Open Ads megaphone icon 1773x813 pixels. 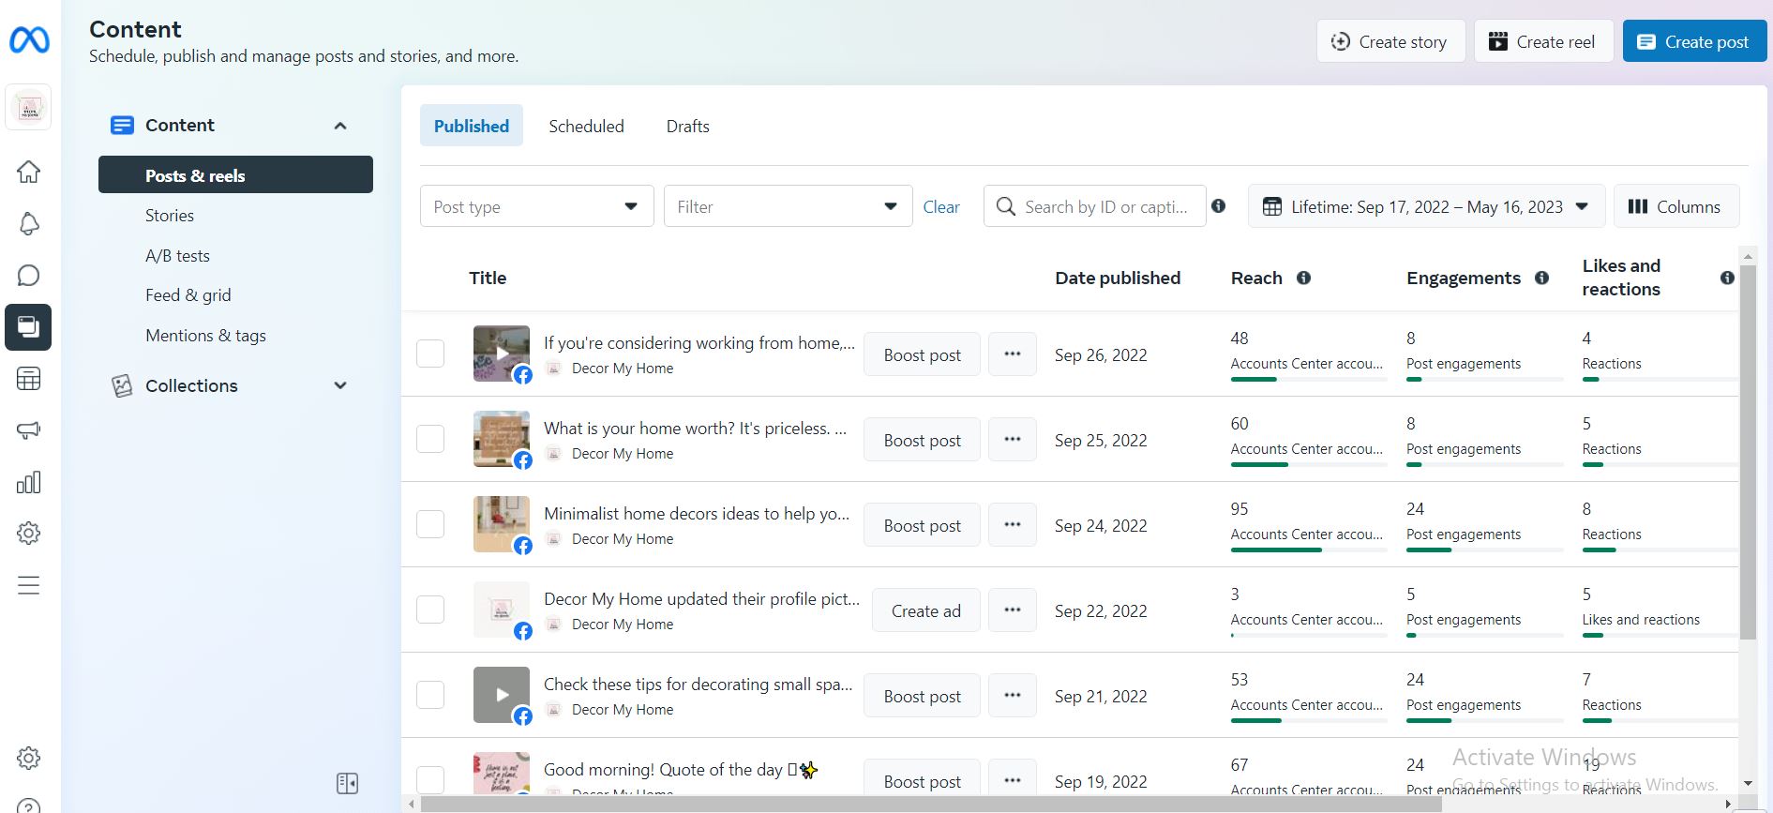tap(29, 430)
